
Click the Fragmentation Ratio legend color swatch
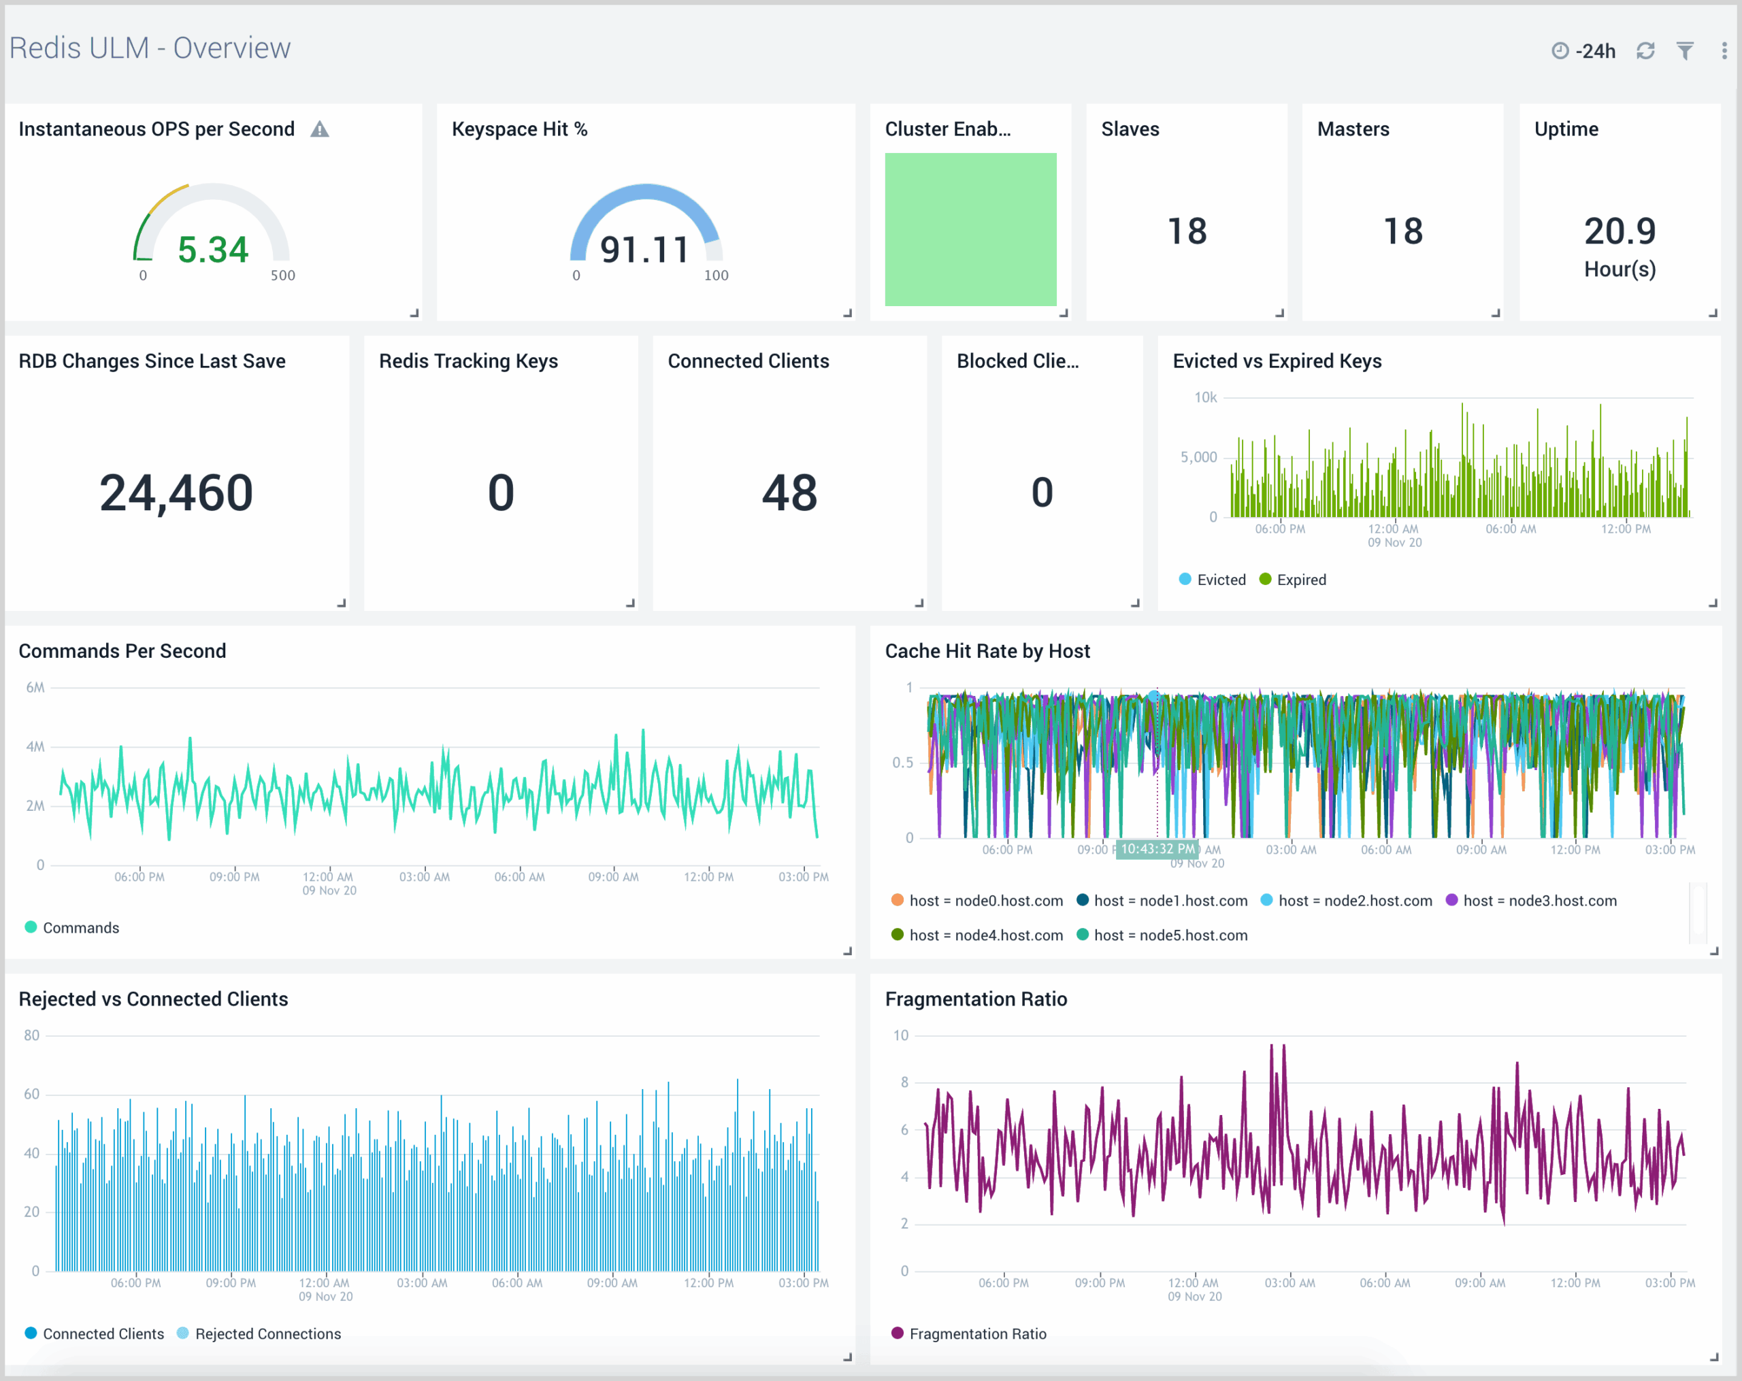pyautogui.click(x=897, y=1333)
